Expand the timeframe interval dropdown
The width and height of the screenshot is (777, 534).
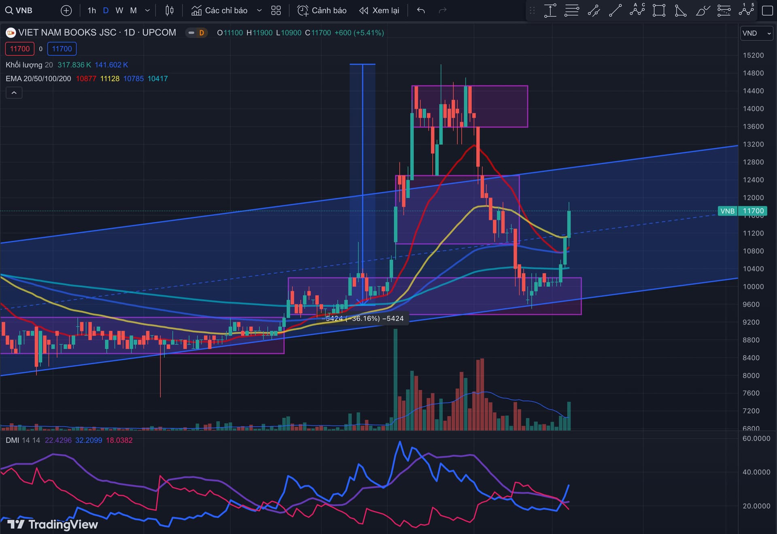(x=147, y=11)
